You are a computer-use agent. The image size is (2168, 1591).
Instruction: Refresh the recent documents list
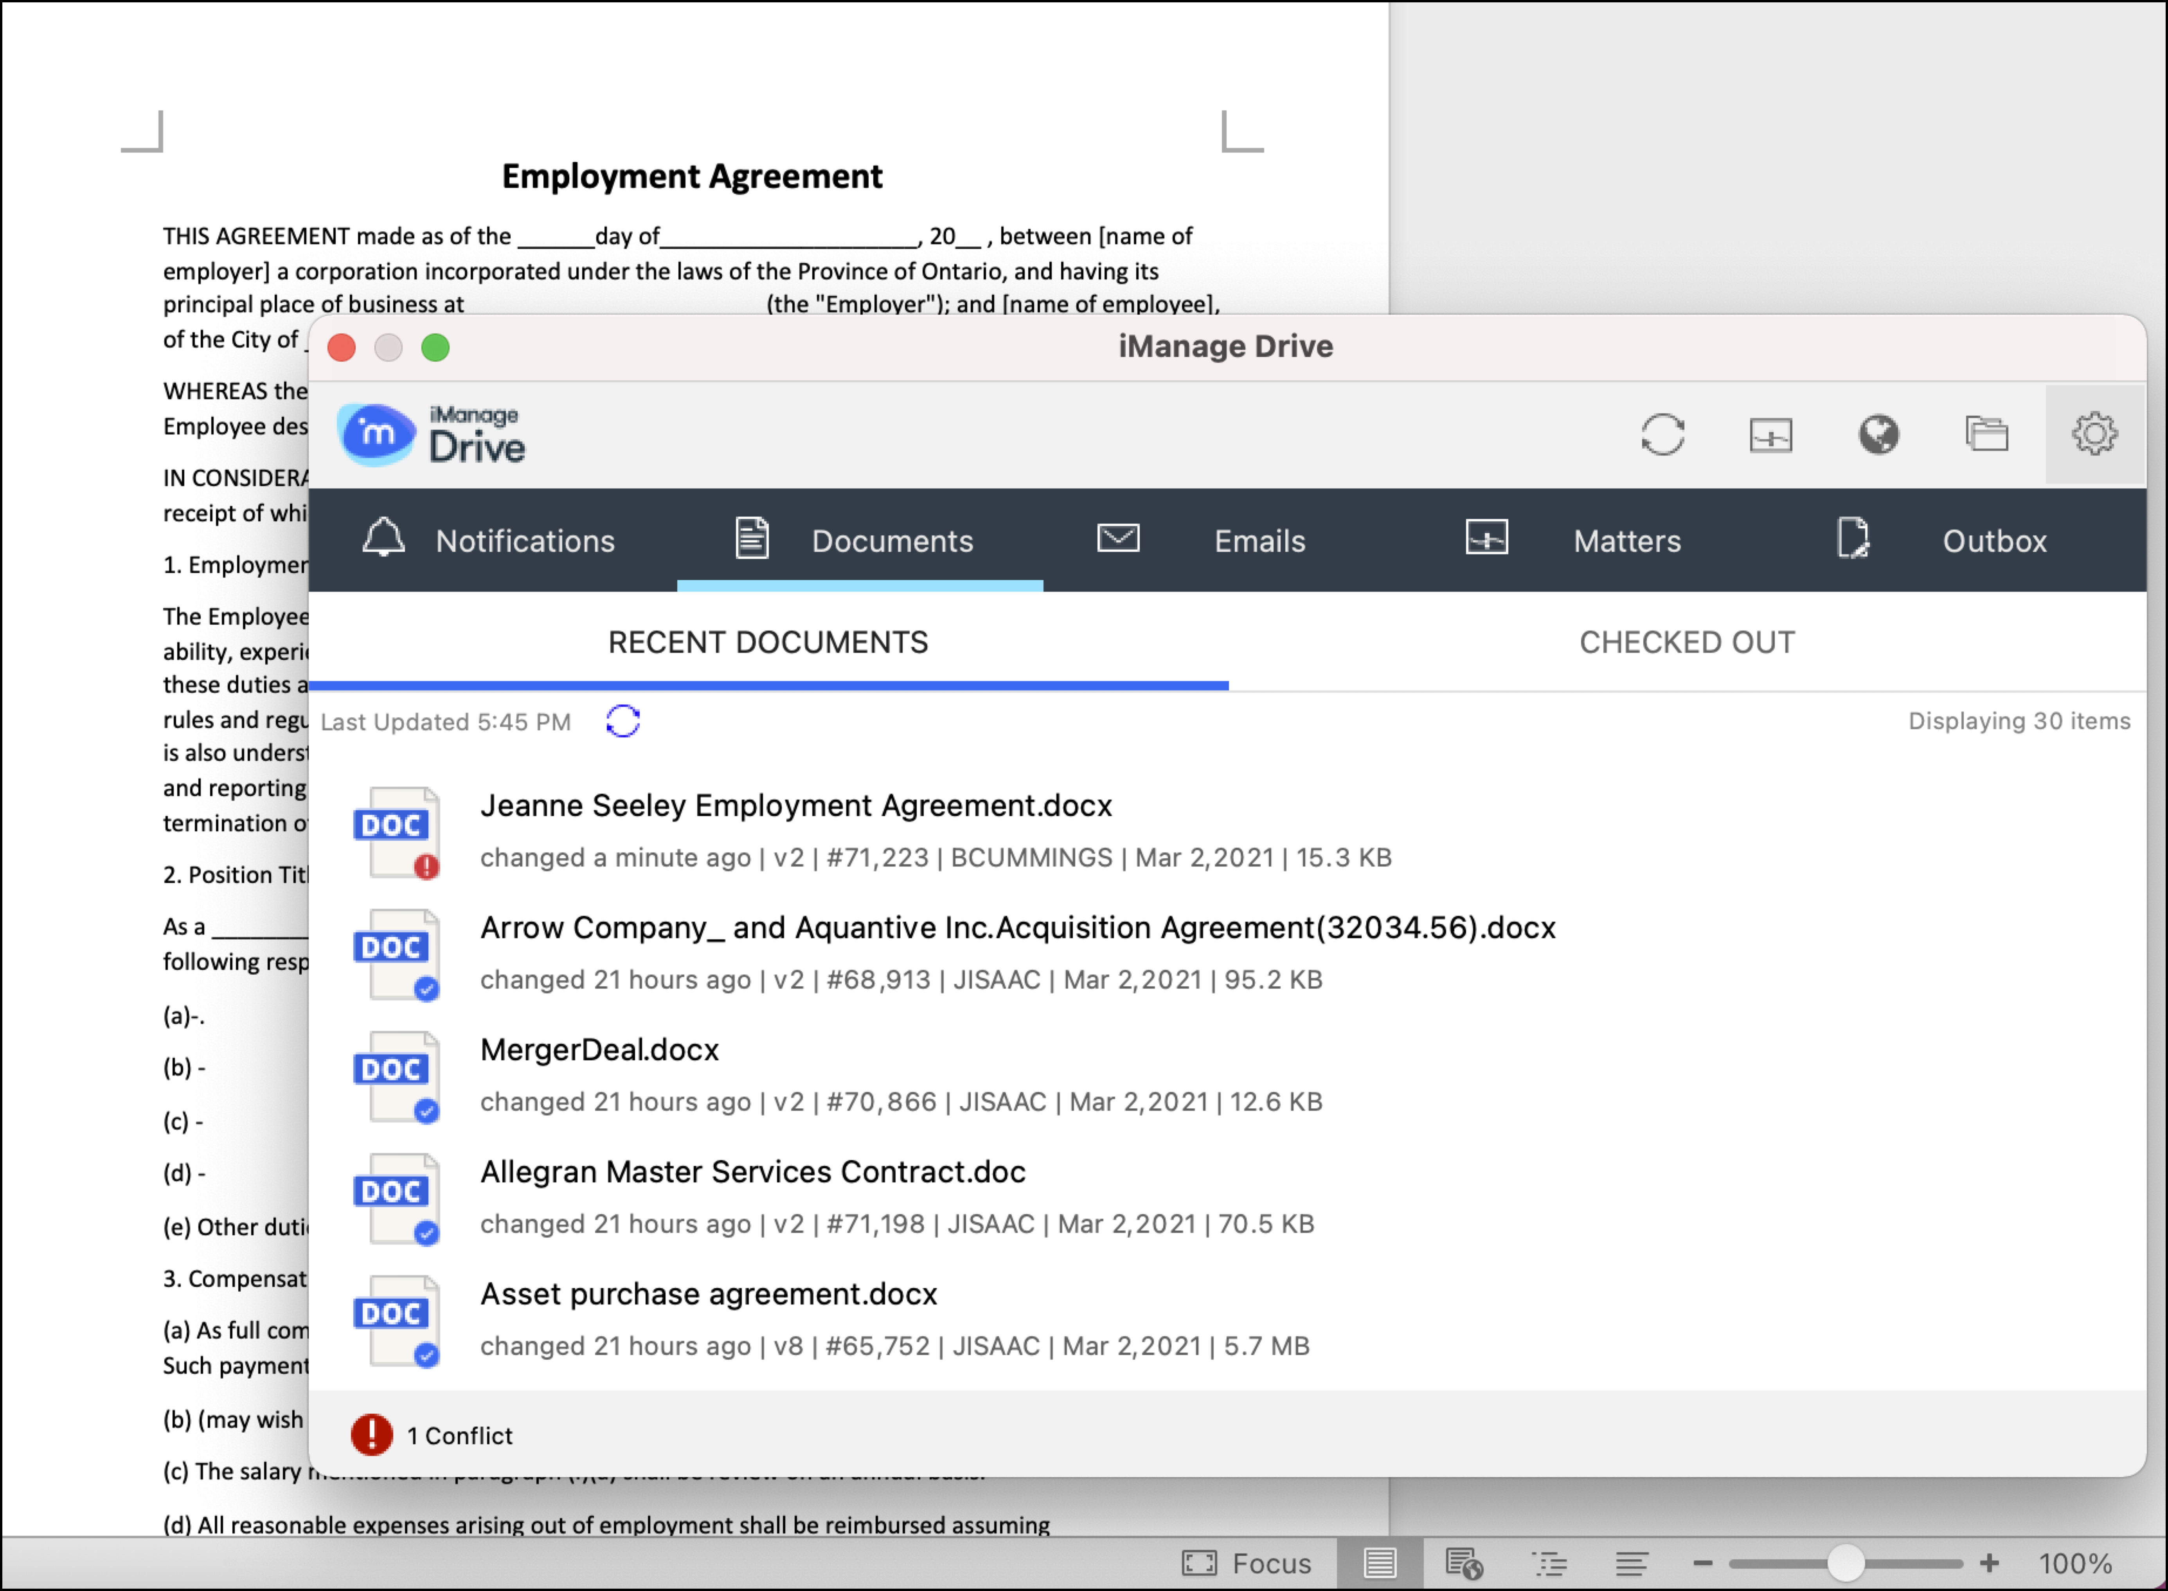click(x=623, y=721)
